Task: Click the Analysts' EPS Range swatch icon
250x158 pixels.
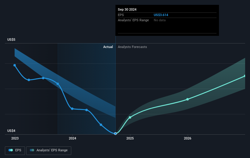Action: pyautogui.click(x=32, y=150)
